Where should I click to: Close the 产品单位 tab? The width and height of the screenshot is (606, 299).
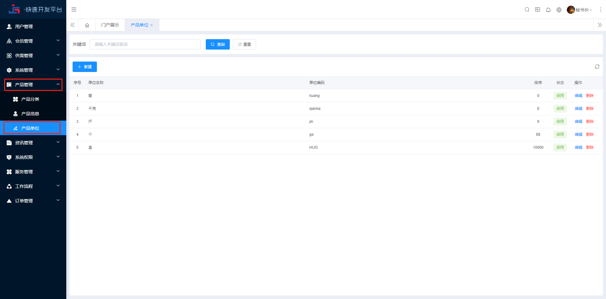[151, 25]
